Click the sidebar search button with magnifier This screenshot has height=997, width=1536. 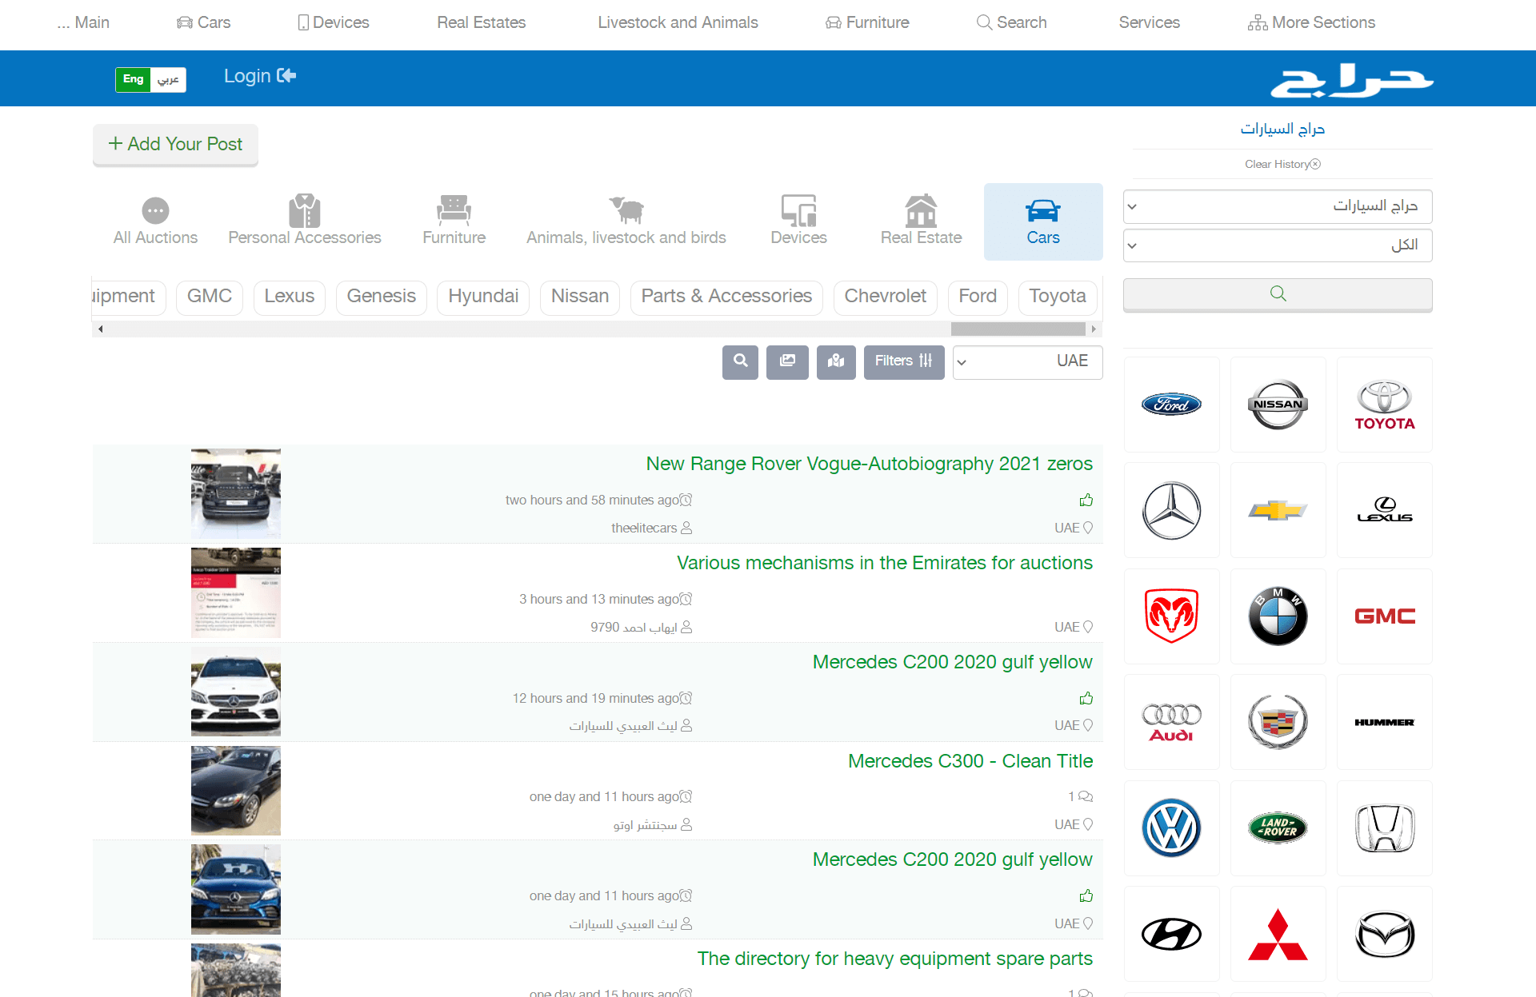pyautogui.click(x=1278, y=294)
